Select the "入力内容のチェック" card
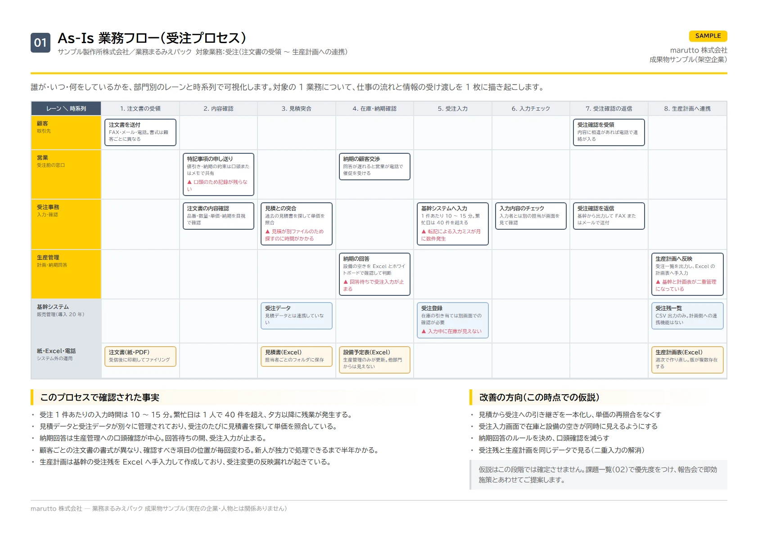Screen dimensions: 758x535 point(531,216)
